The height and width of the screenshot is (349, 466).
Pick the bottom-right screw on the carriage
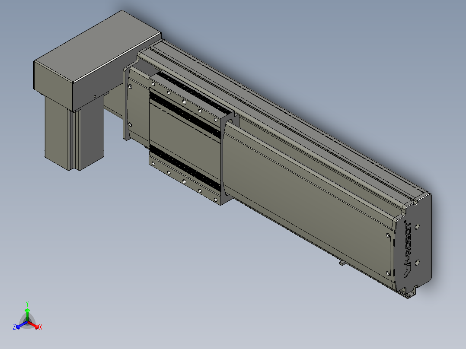pyautogui.click(x=215, y=200)
